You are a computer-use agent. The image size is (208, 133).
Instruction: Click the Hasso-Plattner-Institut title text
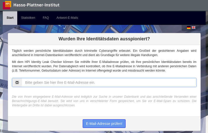(36, 5)
